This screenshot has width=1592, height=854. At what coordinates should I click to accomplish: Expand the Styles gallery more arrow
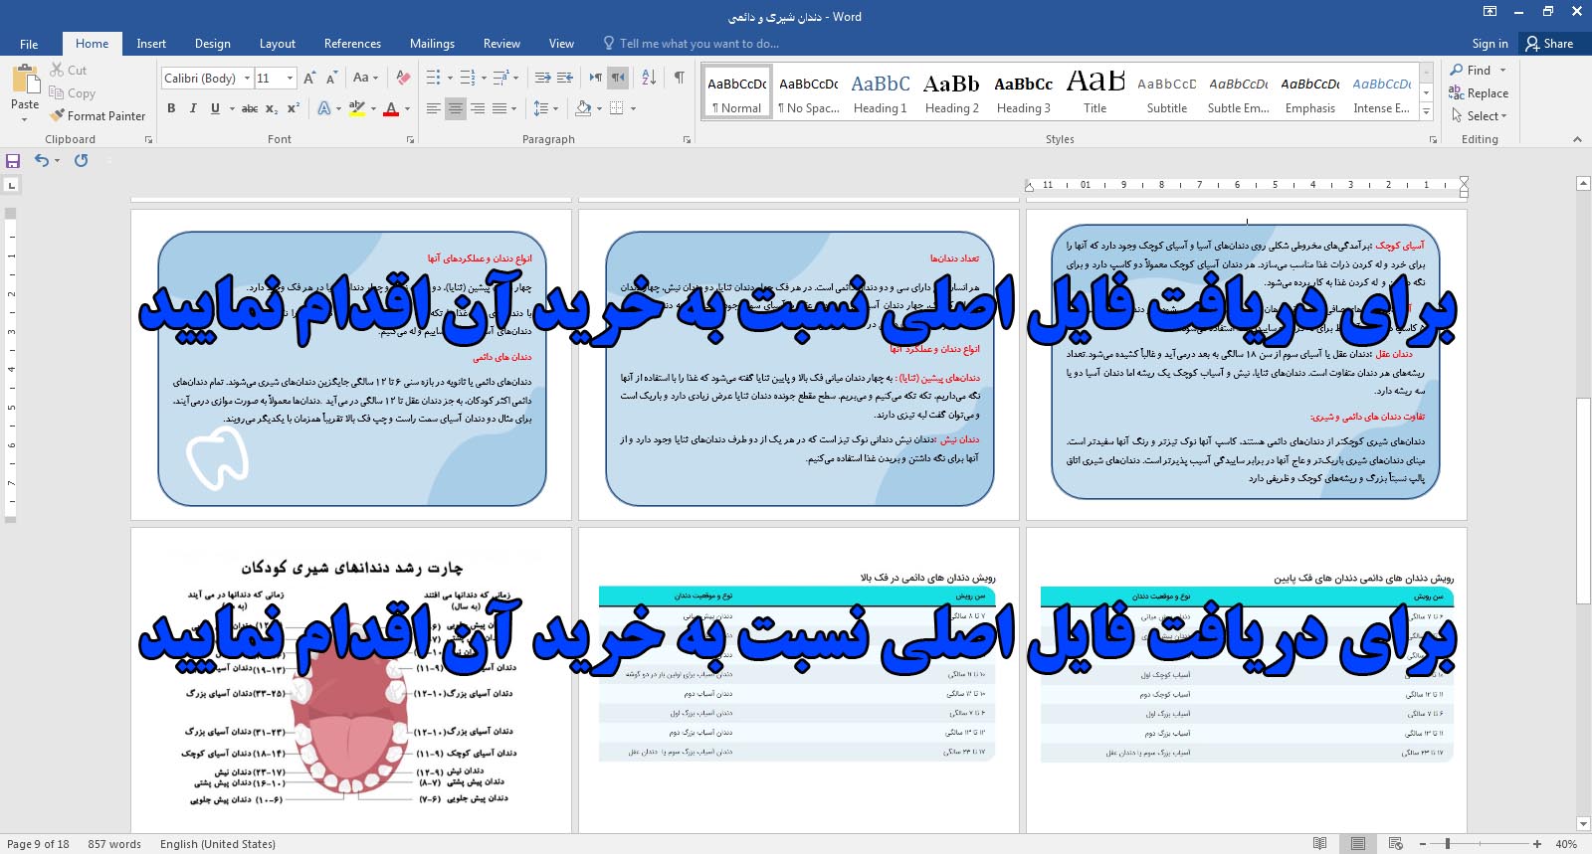click(x=1426, y=112)
